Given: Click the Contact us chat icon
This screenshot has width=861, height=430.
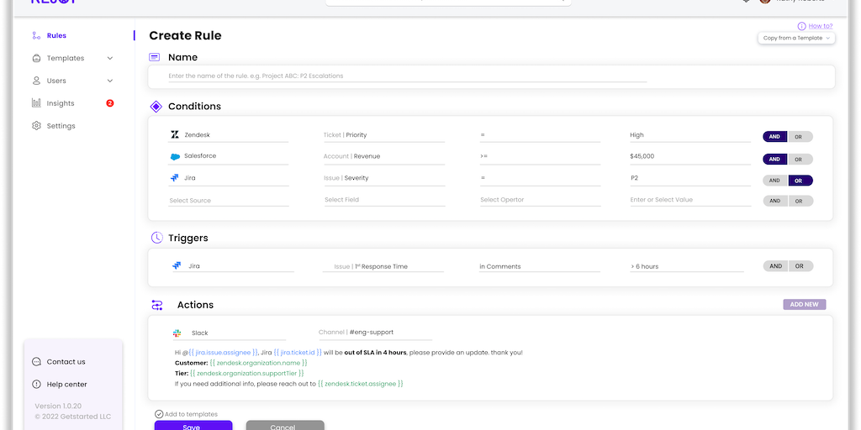Looking at the screenshot, I should click(x=36, y=362).
